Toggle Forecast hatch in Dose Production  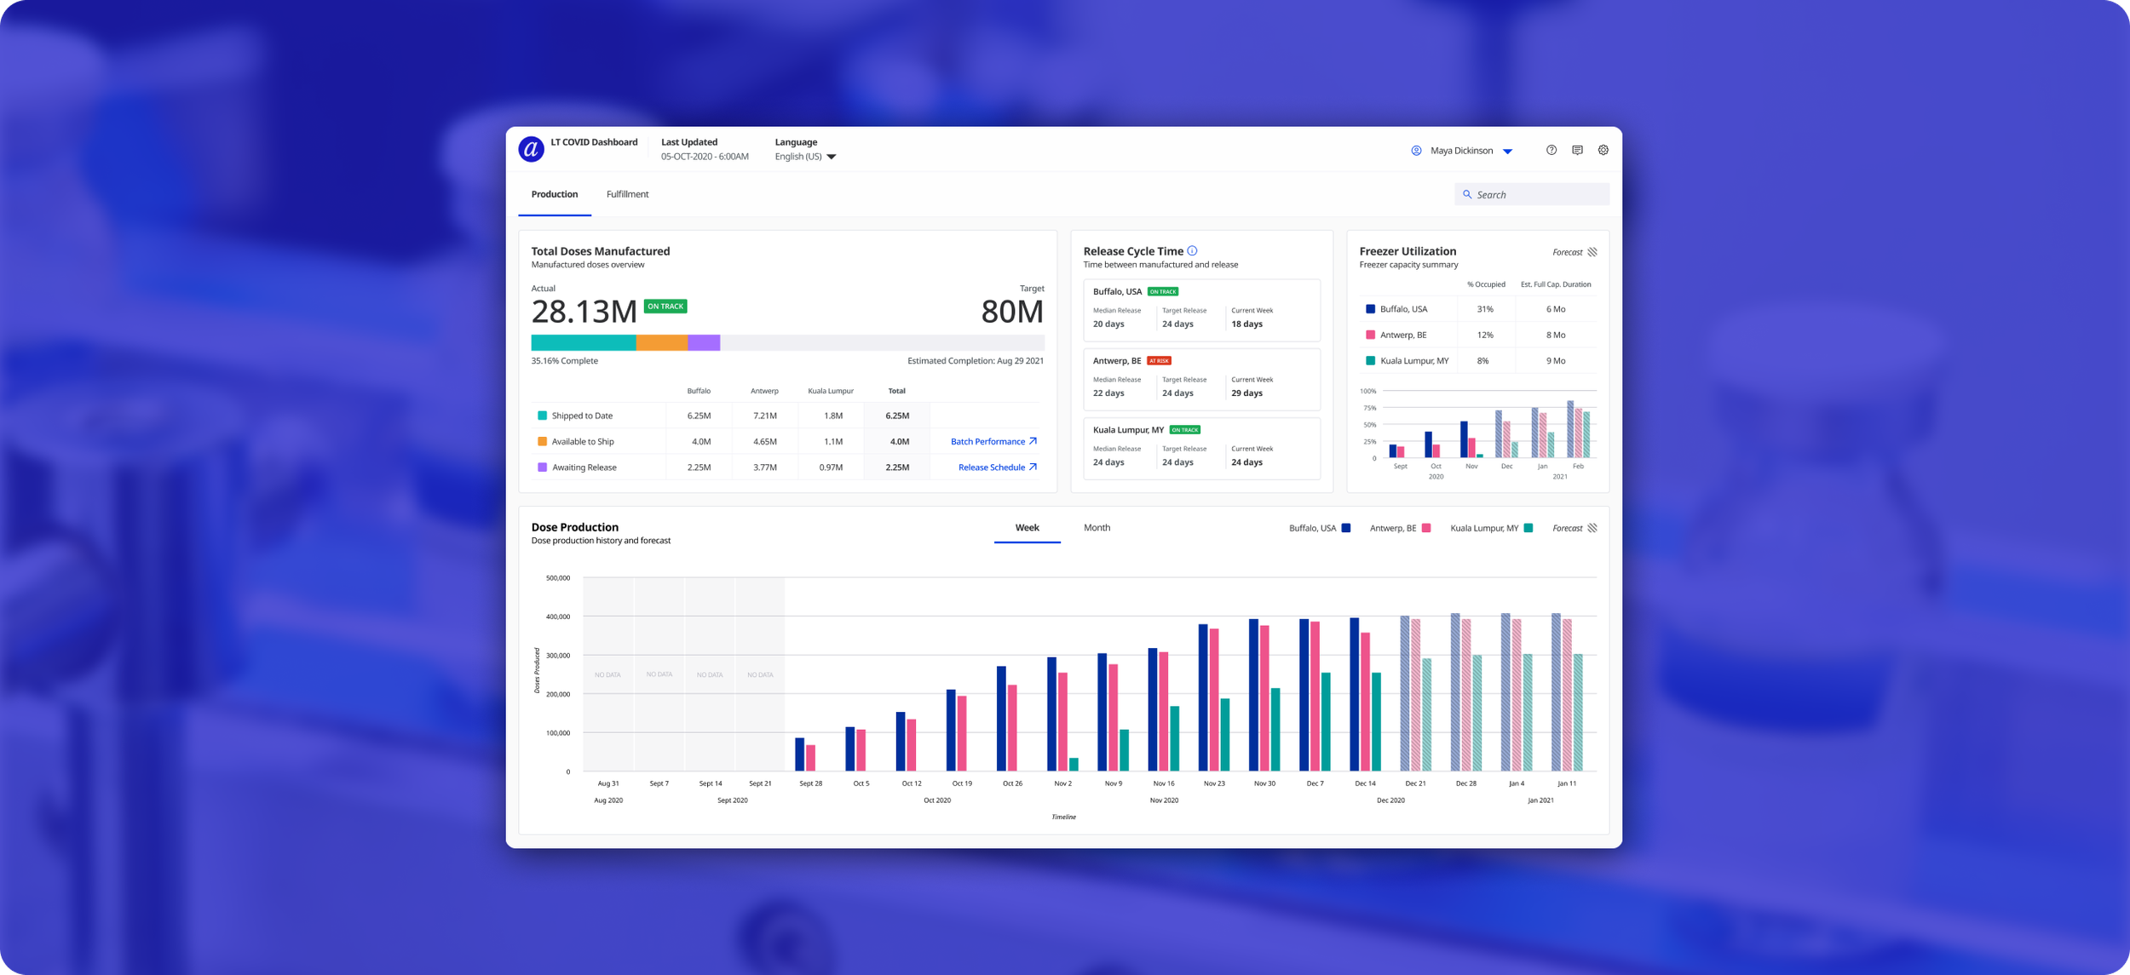1592,528
